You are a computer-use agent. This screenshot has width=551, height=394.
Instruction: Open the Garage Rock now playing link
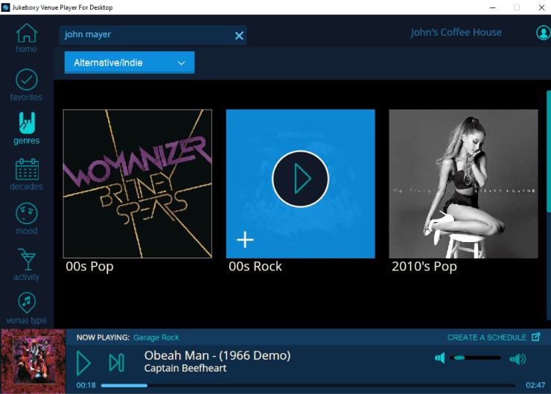tap(156, 337)
